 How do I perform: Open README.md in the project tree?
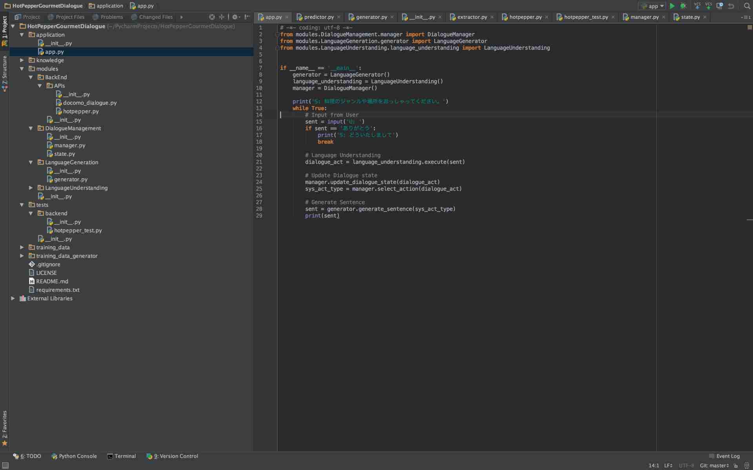52,281
